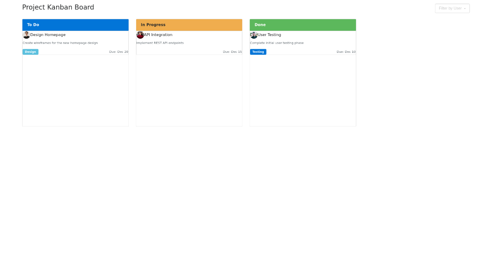Click the User Testing assignee avatar
The width and height of the screenshot is (492, 258).
[x=254, y=35]
